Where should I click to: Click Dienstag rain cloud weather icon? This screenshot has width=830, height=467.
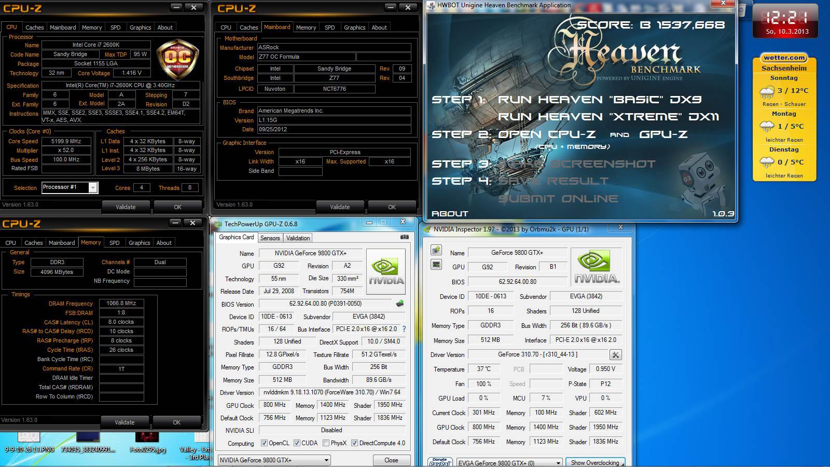(767, 162)
